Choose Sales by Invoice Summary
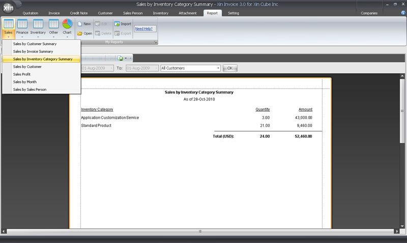The image size is (407, 243). 41,52
